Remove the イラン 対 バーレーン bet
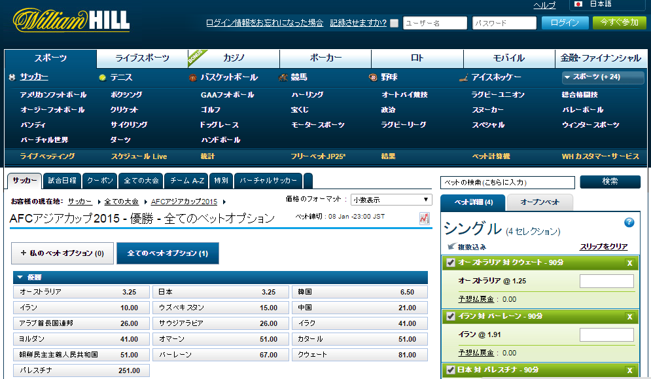This screenshot has width=651, height=379. [630, 316]
